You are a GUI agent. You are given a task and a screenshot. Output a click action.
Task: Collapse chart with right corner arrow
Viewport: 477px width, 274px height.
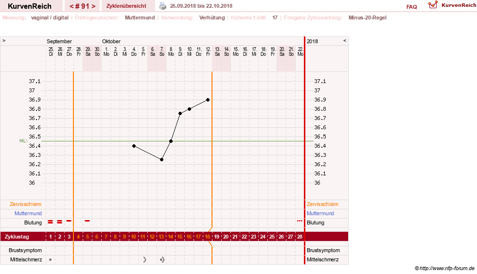click(345, 40)
